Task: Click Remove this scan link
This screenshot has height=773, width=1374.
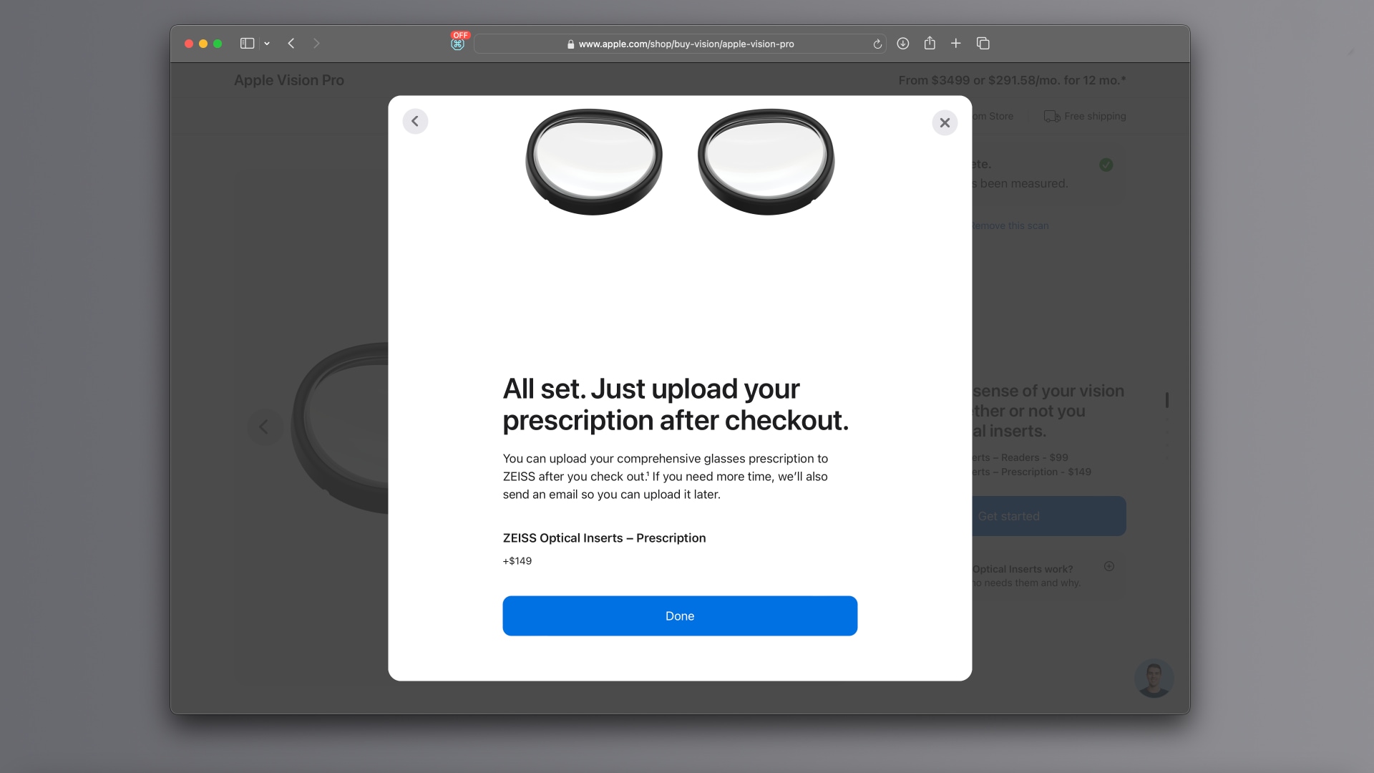Action: [x=1010, y=225]
